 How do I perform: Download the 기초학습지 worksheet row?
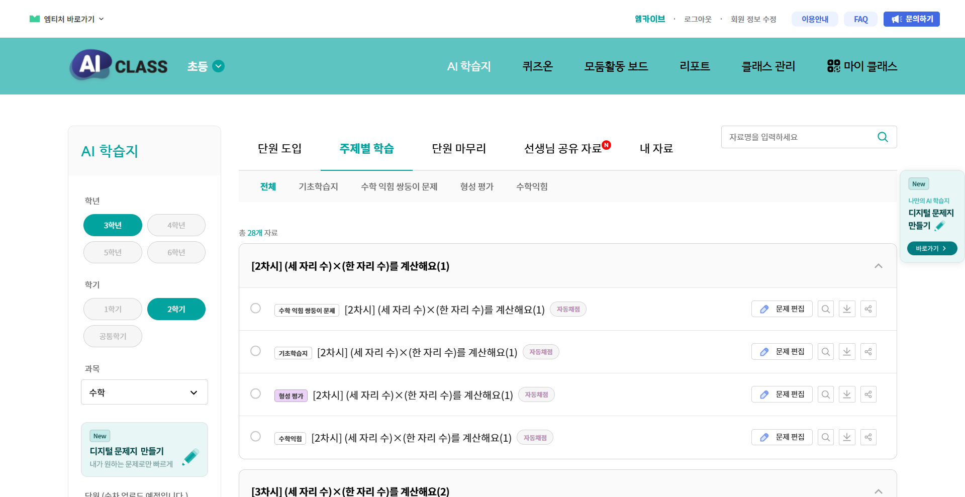click(847, 352)
